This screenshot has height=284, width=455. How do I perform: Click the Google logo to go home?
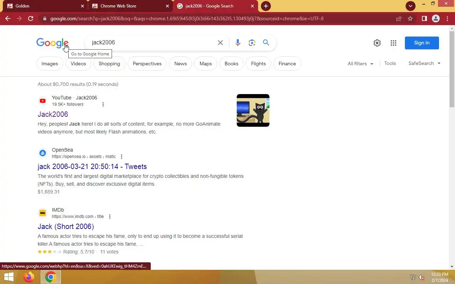click(52, 43)
